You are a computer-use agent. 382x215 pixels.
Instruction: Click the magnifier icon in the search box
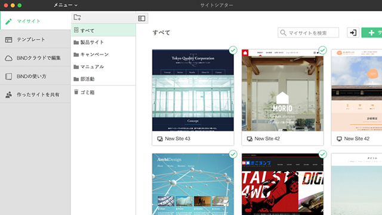point(283,33)
